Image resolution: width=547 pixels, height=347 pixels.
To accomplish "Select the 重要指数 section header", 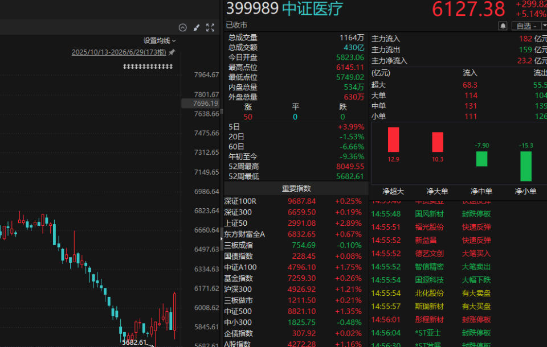I will (296, 188).
